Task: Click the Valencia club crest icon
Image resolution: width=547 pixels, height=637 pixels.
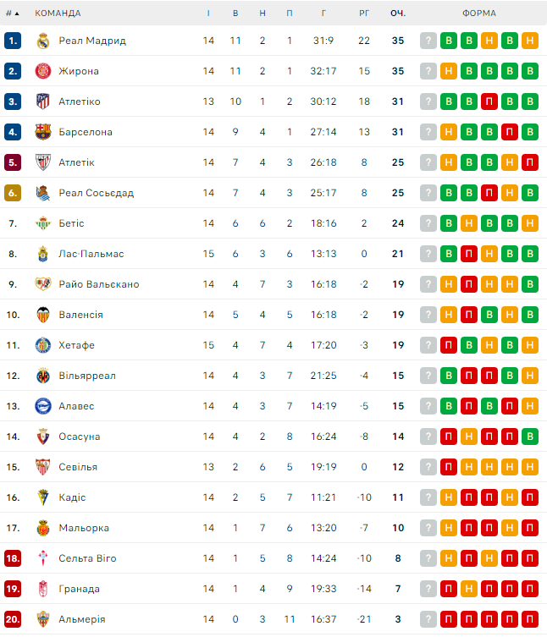Action: tap(43, 315)
